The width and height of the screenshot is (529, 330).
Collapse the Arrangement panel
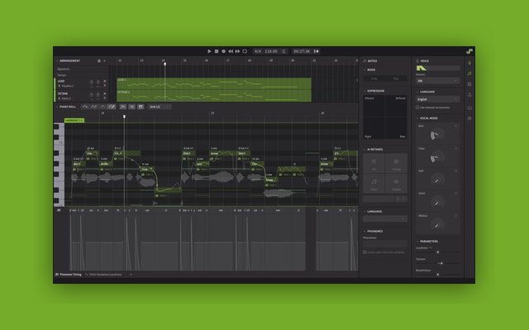point(57,61)
